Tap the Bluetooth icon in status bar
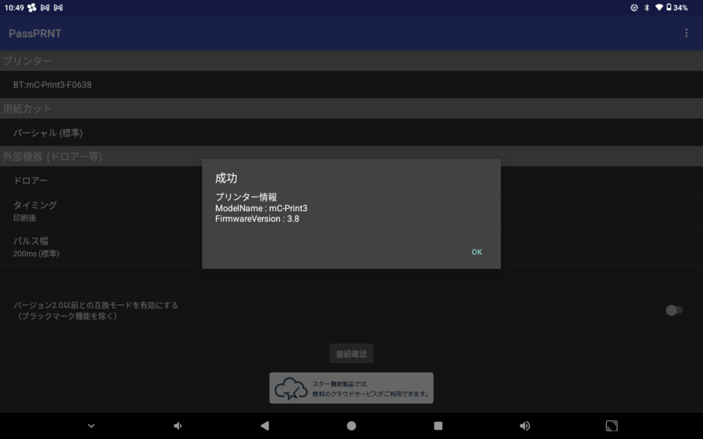This screenshot has height=439, width=703. click(x=646, y=8)
